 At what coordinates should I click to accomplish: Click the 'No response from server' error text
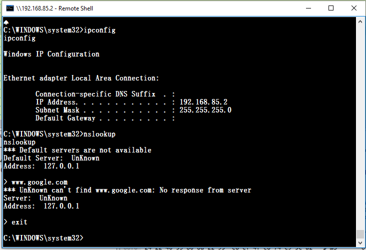(x=205, y=190)
